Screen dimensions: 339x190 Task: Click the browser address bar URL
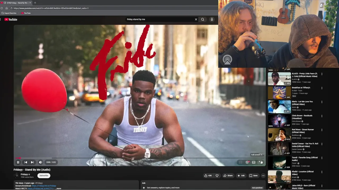51,8
